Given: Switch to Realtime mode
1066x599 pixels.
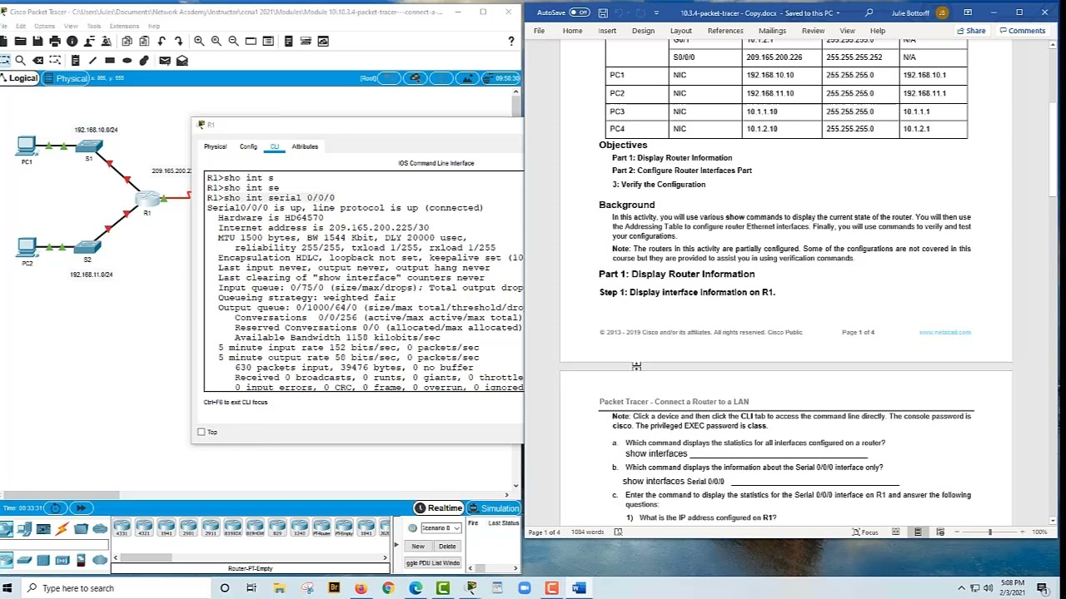Looking at the screenshot, I should 438,507.
